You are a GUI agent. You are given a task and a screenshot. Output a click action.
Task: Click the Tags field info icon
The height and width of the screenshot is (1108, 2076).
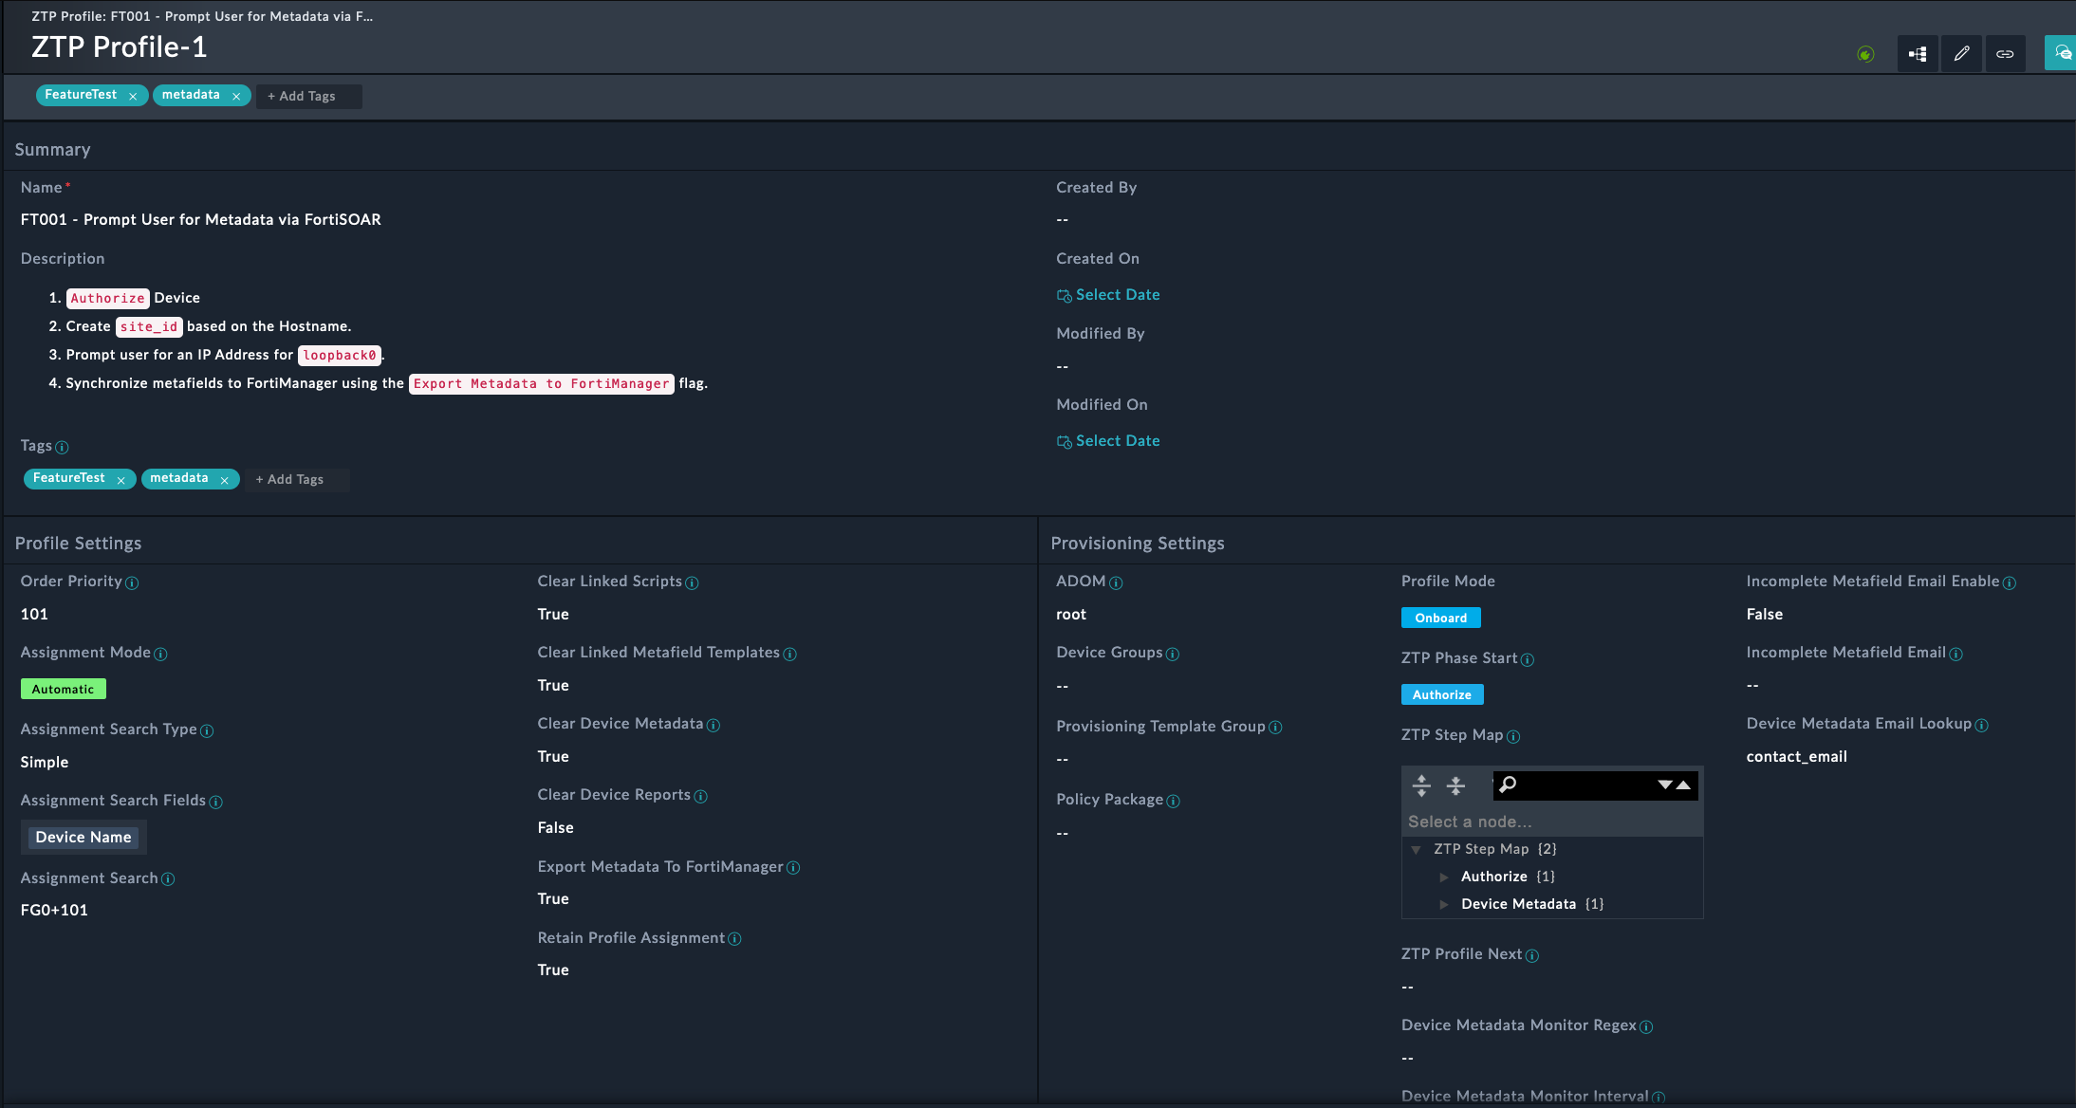(62, 447)
